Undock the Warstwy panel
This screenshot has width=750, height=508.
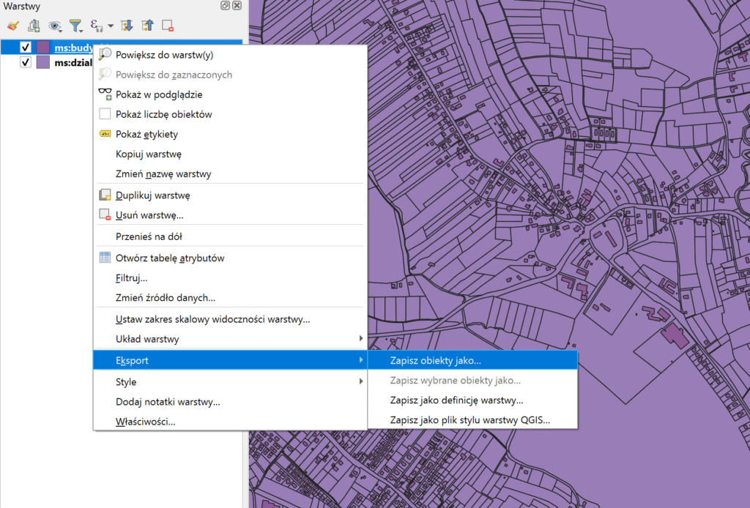tap(225, 6)
